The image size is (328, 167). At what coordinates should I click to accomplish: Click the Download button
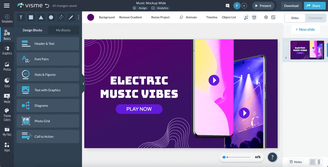coord(291,6)
